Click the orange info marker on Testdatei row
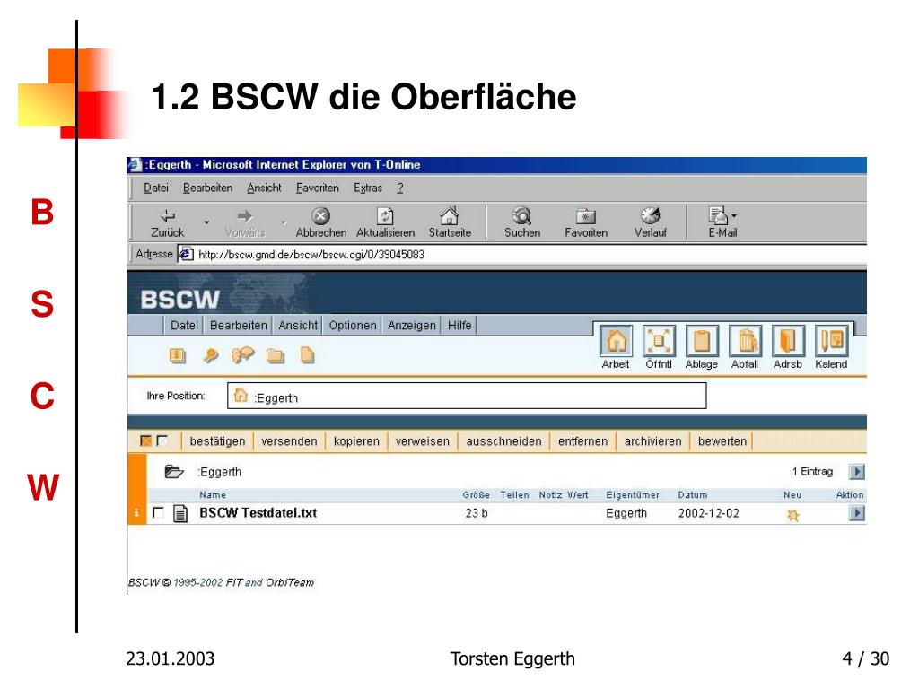919x689 pixels. click(x=136, y=513)
